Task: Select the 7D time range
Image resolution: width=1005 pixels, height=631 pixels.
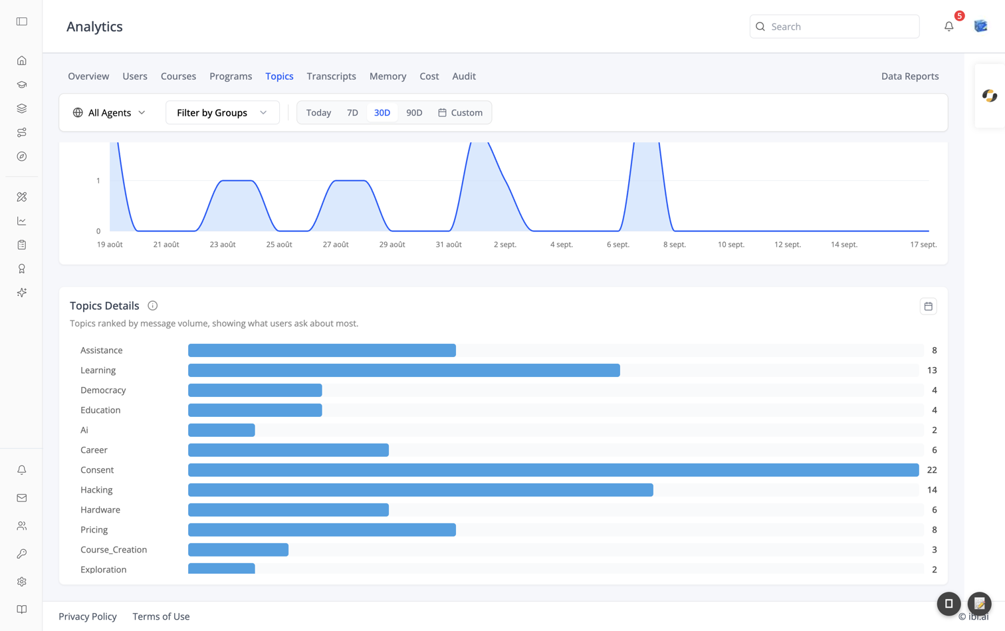Action: 352,113
